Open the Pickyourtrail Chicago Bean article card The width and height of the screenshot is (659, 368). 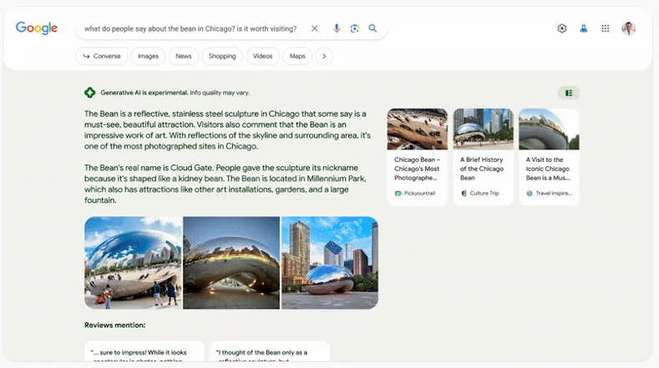click(418, 157)
